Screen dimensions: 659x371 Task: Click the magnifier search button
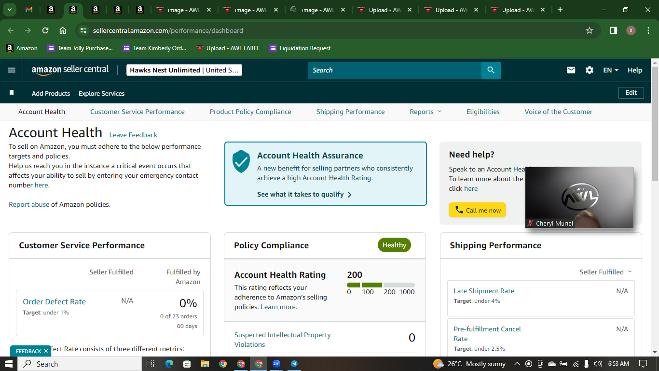pyautogui.click(x=491, y=70)
